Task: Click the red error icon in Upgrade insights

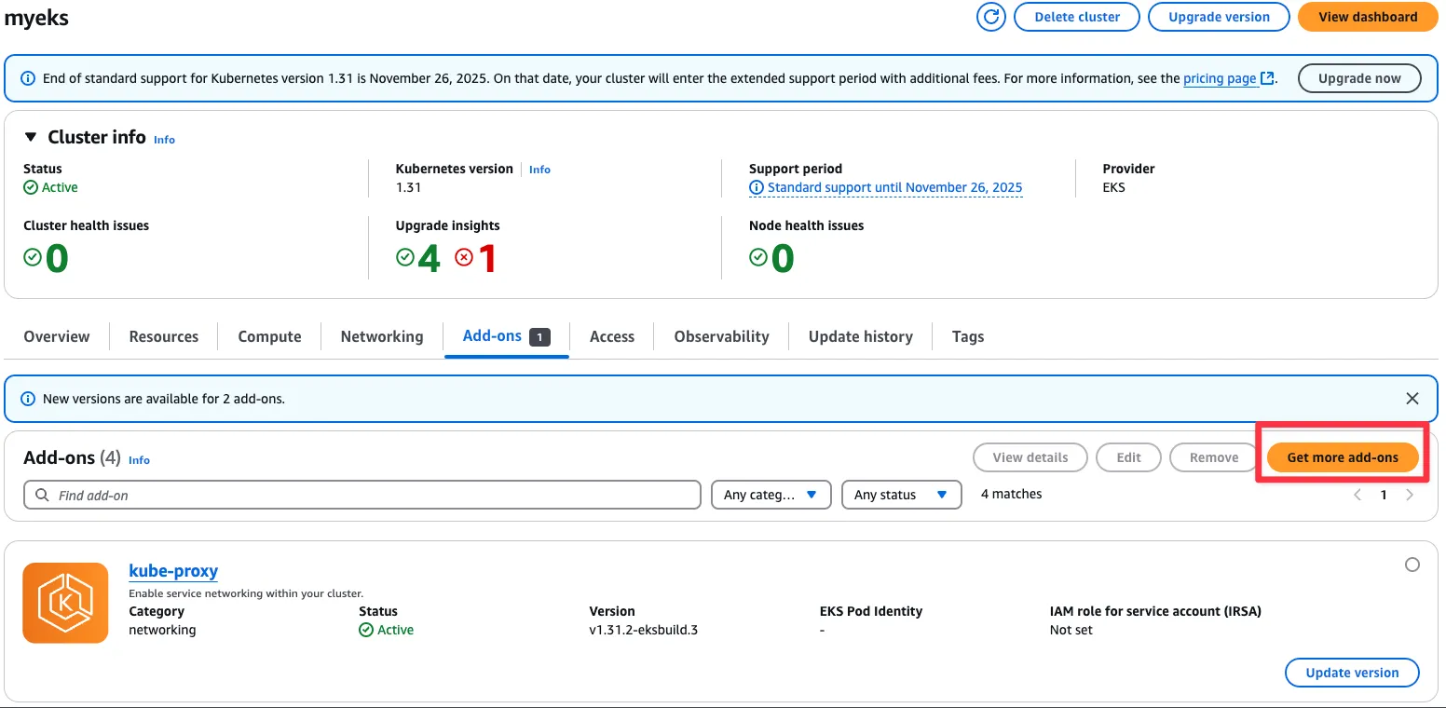Action: [464, 257]
